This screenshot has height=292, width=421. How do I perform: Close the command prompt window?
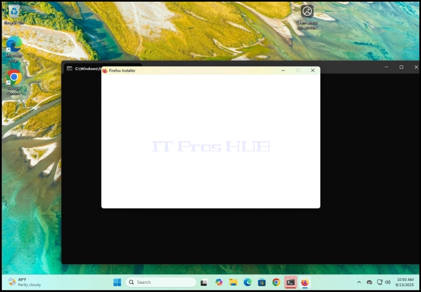[416, 67]
